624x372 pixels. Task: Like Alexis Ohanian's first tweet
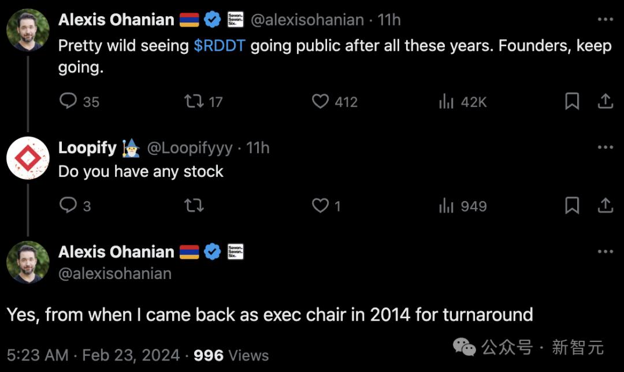tap(321, 102)
